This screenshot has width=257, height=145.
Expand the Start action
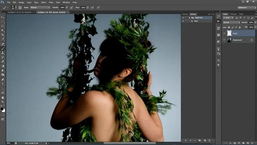[192, 21]
